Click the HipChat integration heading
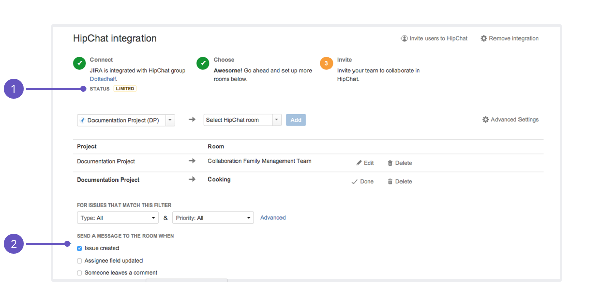The height and width of the screenshot is (306, 613). 115,38
